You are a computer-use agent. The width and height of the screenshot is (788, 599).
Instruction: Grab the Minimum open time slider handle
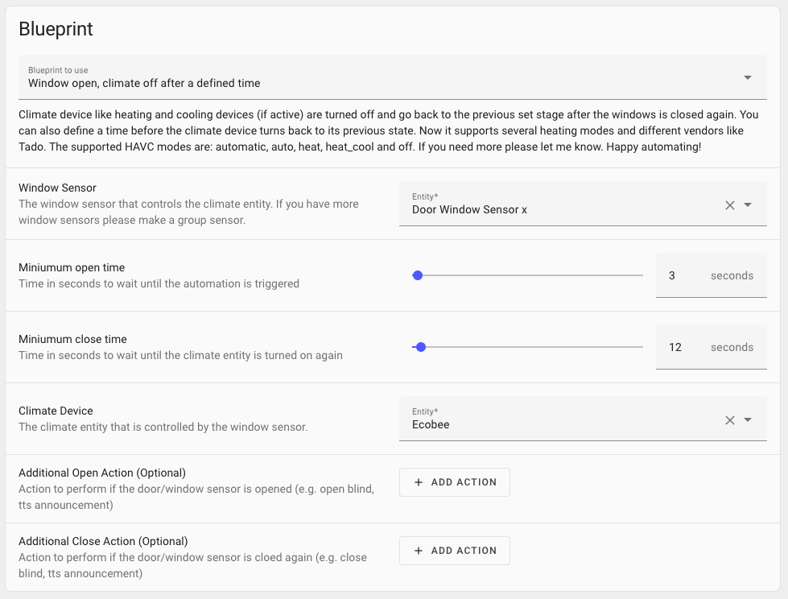click(417, 275)
